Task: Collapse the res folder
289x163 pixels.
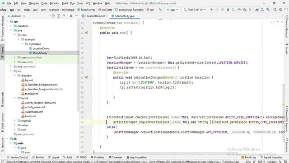Action: pyautogui.click(x=11, y=71)
